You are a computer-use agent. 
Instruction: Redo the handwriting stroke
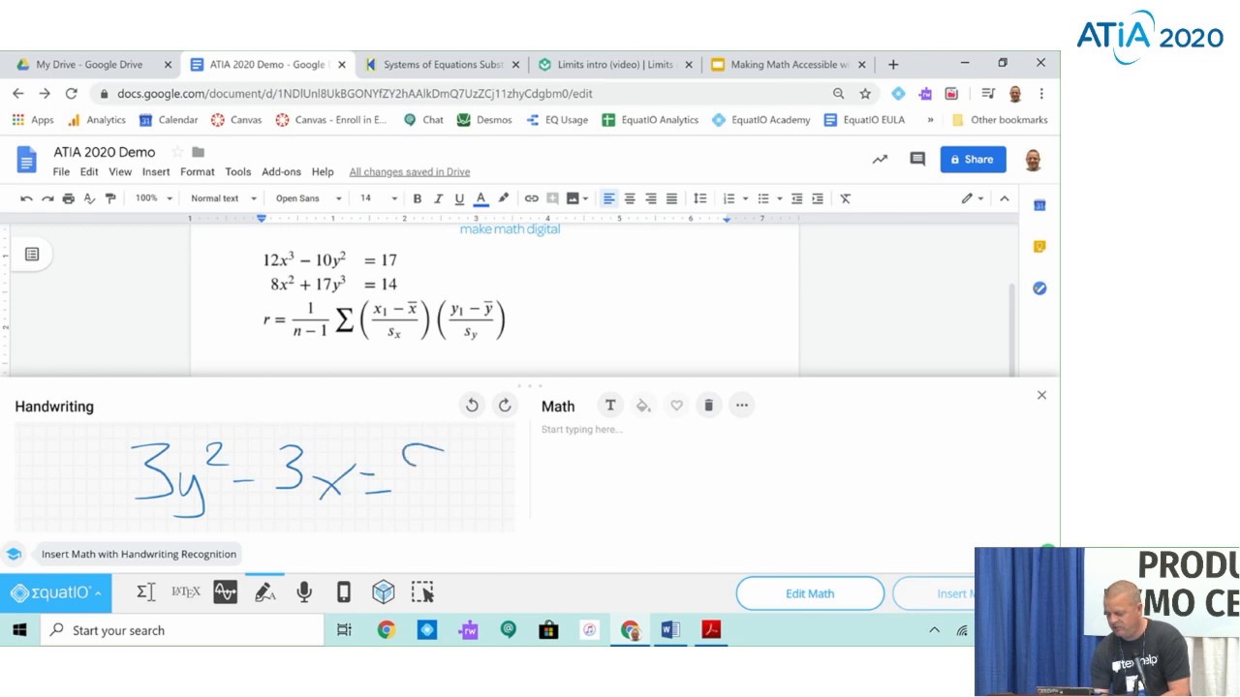click(505, 406)
